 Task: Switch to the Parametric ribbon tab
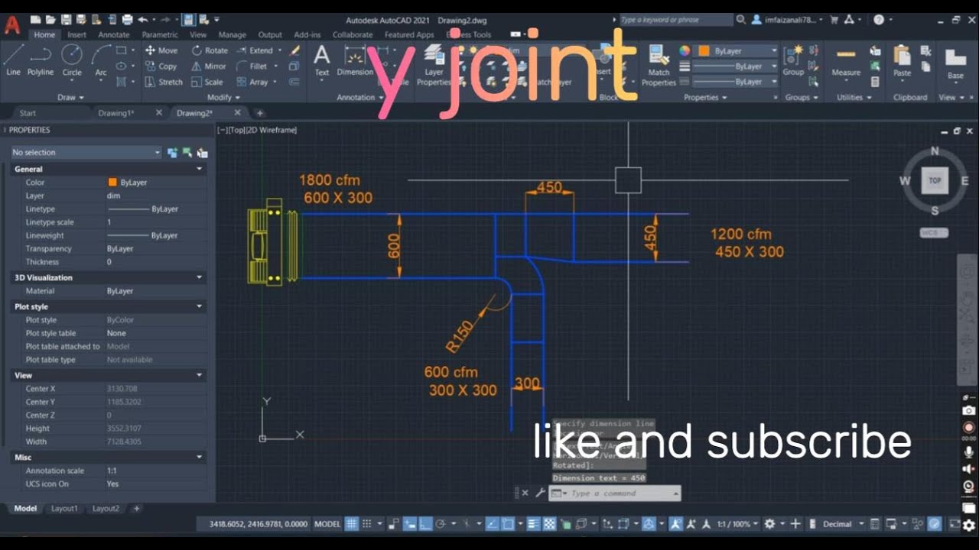(x=160, y=34)
